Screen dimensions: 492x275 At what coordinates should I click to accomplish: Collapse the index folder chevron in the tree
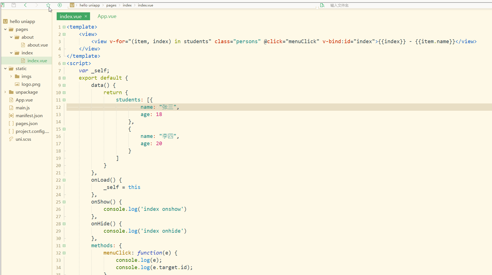pyautogui.click(x=11, y=53)
